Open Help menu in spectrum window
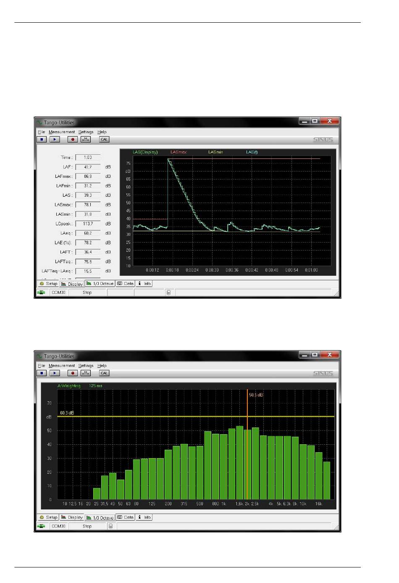Image resolution: width=399 pixels, height=583 pixels. click(x=102, y=366)
